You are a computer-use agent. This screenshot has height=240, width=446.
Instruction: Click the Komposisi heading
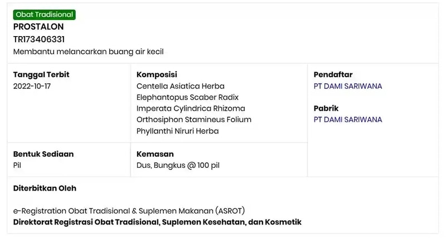click(x=157, y=74)
